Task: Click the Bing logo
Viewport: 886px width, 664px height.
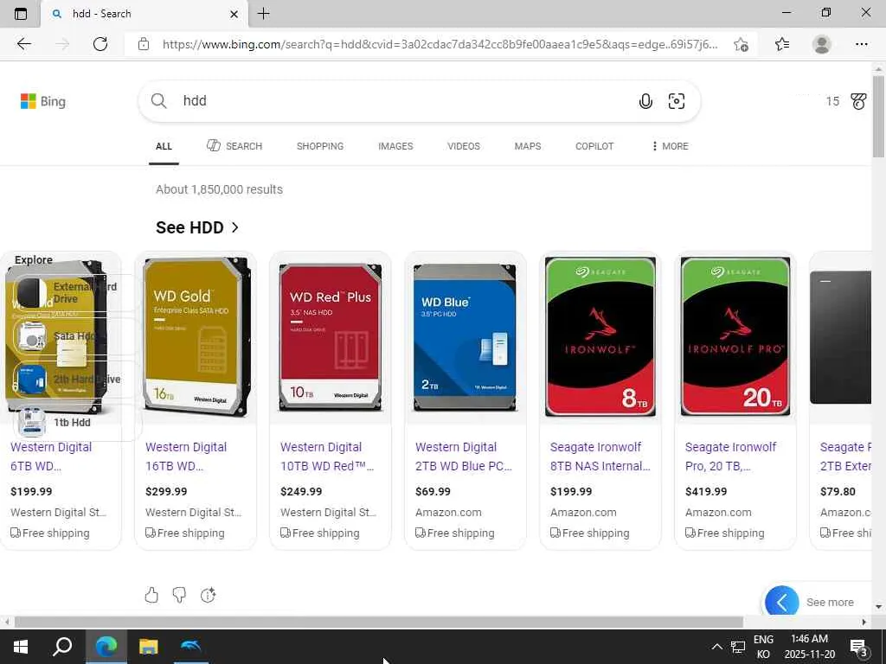Action: 43,101
